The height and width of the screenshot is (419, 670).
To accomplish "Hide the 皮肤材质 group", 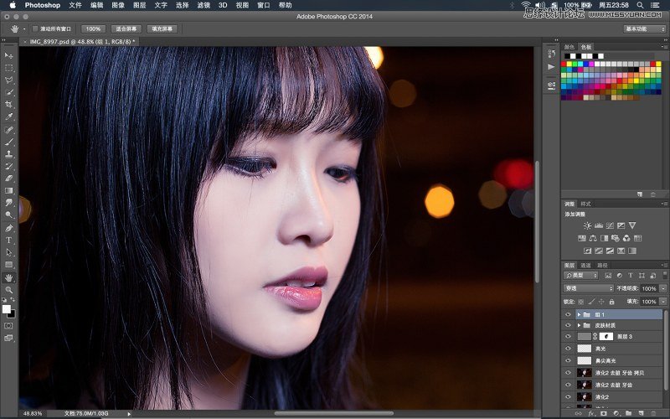I will (x=568, y=325).
